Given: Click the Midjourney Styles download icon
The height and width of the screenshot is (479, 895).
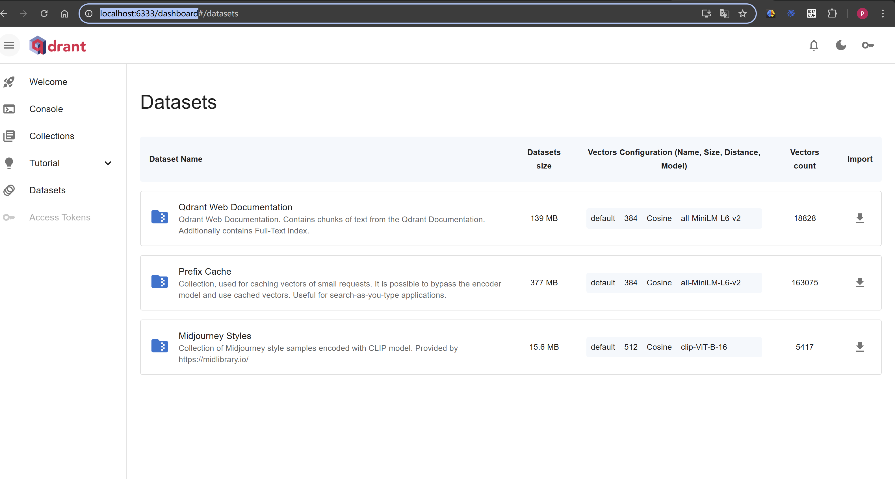Looking at the screenshot, I should point(860,347).
